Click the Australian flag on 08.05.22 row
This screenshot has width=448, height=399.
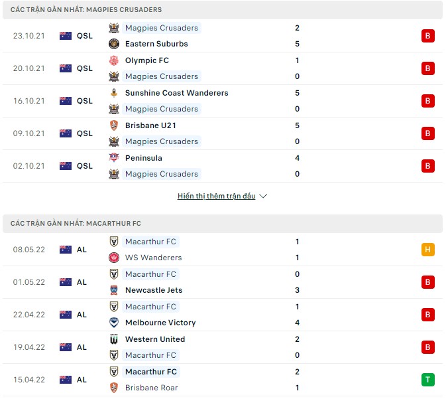pyautogui.click(x=66, y=250)
